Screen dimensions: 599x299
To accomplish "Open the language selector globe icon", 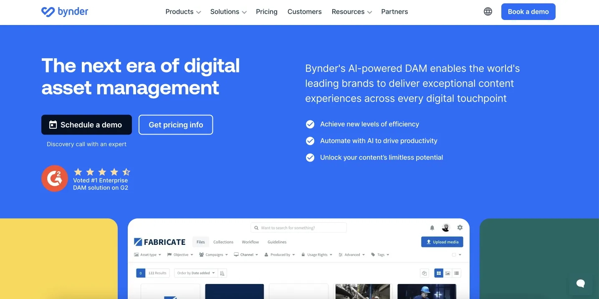I will (x=488, y=11).
